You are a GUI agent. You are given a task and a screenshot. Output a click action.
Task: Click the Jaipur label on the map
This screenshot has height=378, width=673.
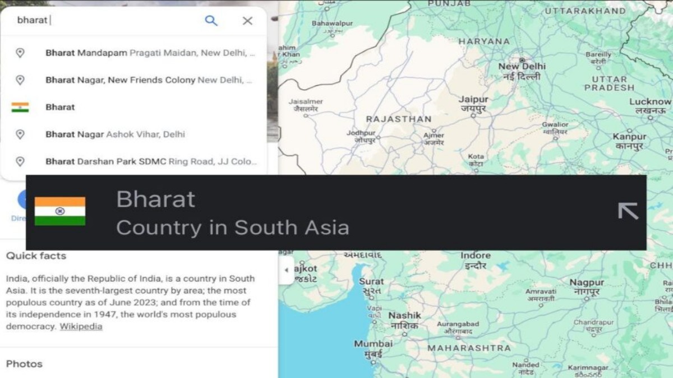click(474, 99)
